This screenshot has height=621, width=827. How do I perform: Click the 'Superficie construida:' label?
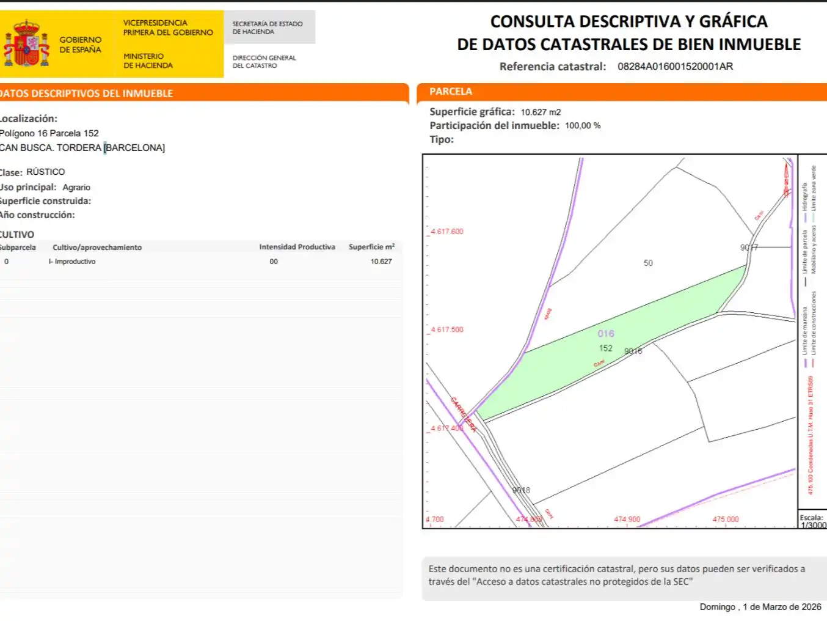click(x=45, y=201)
